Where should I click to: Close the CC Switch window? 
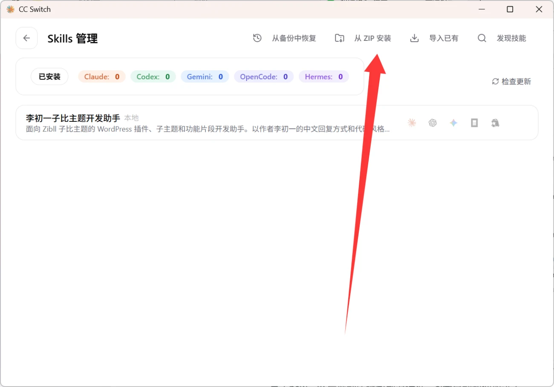pyautogui.click(x=539, y=9)
